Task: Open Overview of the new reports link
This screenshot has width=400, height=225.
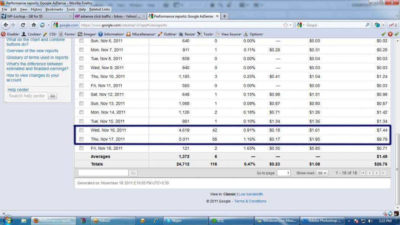Action: pos(32,51)
